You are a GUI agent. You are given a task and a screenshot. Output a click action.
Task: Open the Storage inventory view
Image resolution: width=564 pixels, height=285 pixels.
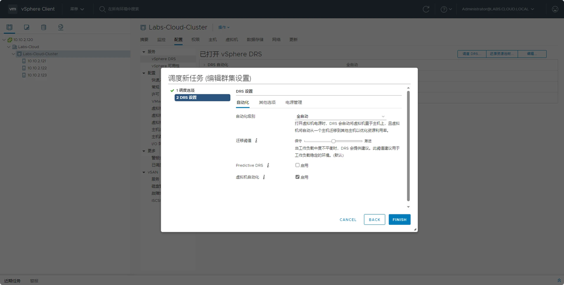[44, 27]
